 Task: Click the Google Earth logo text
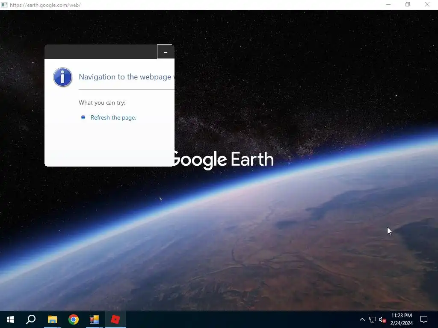222,160
